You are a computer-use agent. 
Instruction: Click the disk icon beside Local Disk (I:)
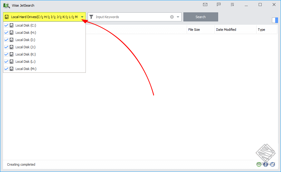click(x=11, y=40)
